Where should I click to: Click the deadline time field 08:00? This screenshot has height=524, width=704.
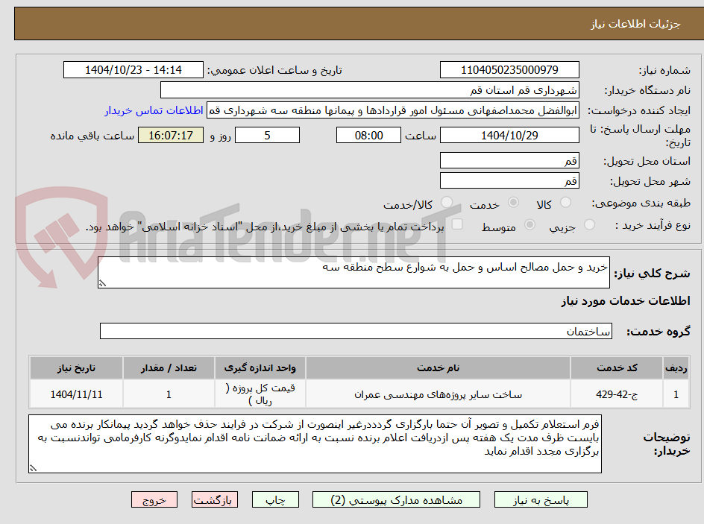pos(368,135)
